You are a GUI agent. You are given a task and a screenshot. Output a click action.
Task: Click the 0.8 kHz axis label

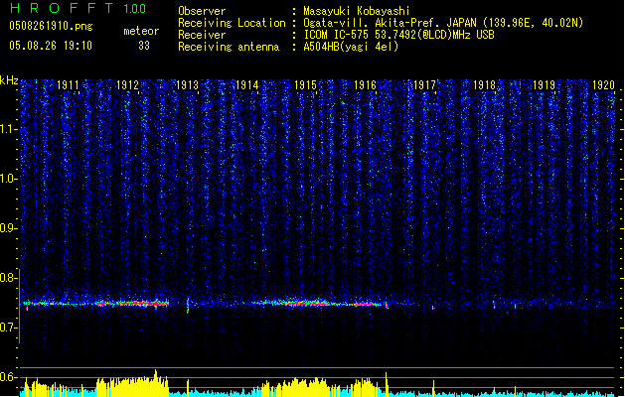pos(8,278)
